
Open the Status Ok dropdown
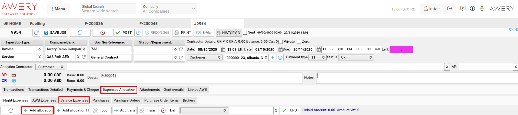[356, 57]
